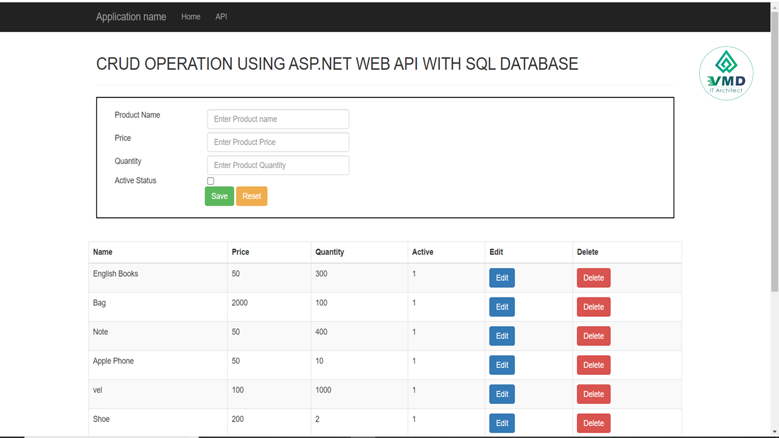Edit the vel row

pos(502,394)
